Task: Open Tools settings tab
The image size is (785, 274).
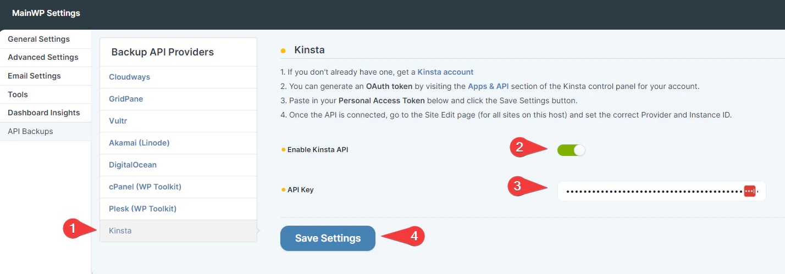Action: click(45, 94)
